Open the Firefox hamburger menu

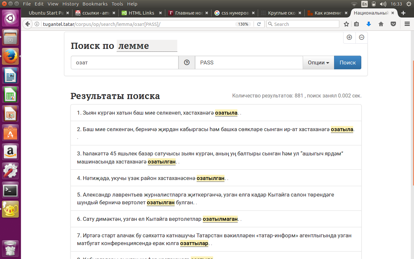(406, 24)
